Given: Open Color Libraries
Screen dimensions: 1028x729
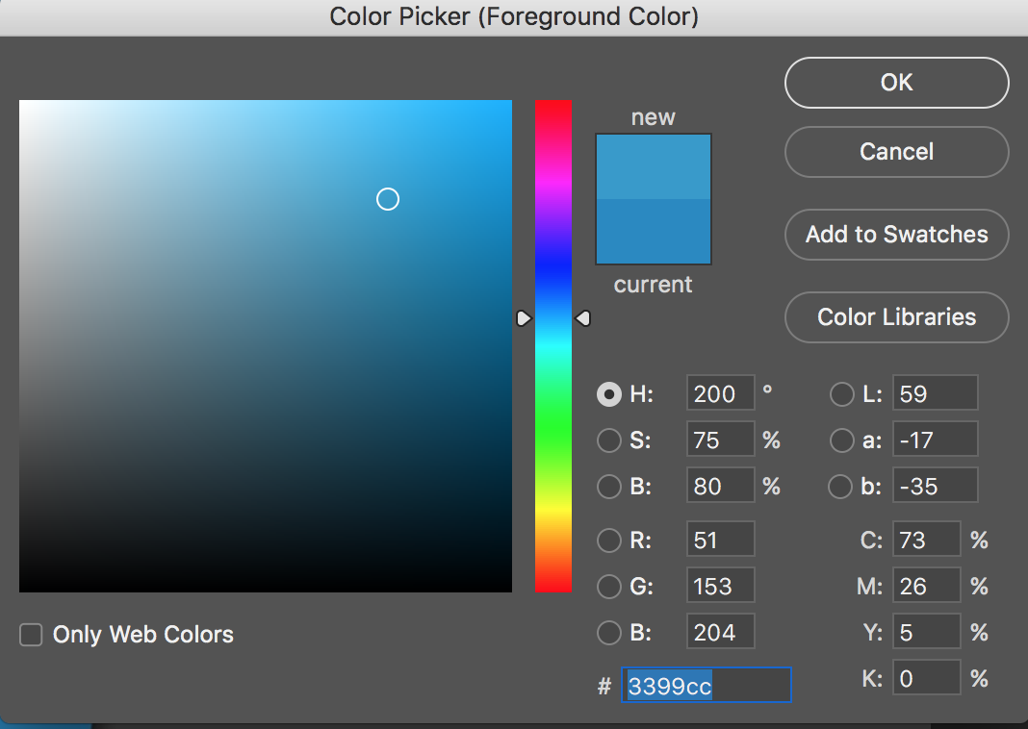Looking at the screenshot, I should [x=896, y=317].
